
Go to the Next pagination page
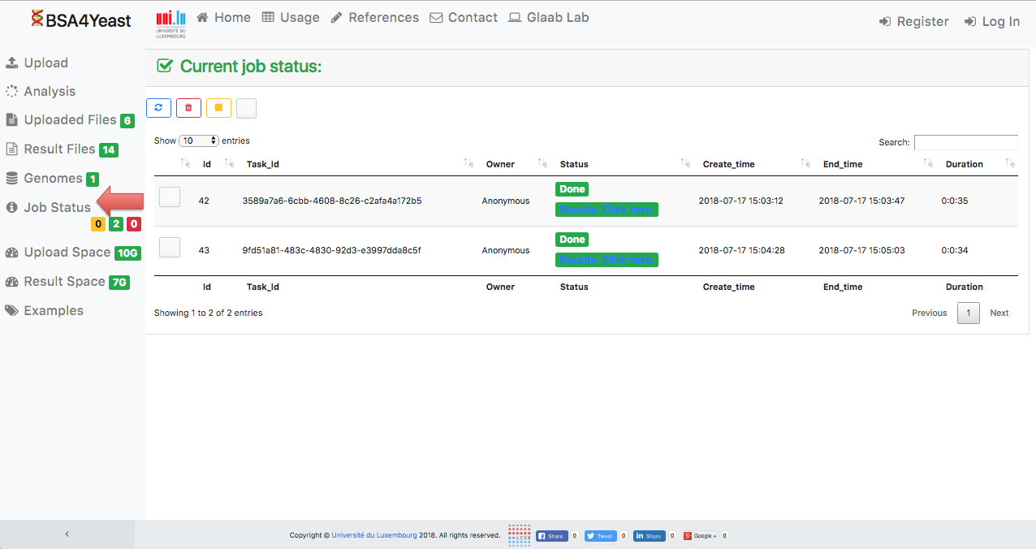pyautogui.click(x=999, y=313)
